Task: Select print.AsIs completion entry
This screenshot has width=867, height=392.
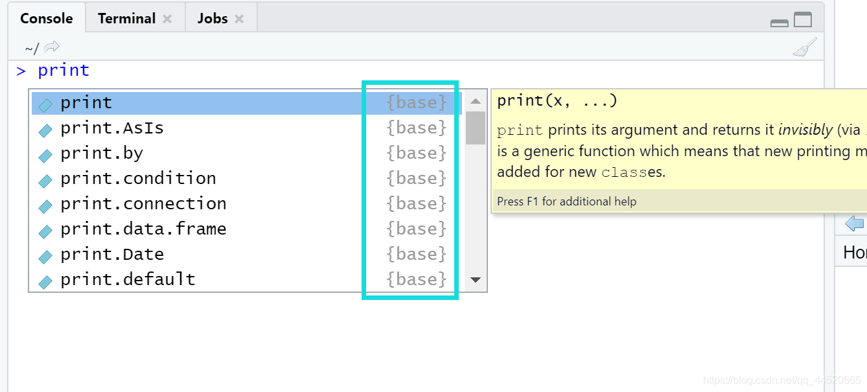Action: click(x=247, y=128)
